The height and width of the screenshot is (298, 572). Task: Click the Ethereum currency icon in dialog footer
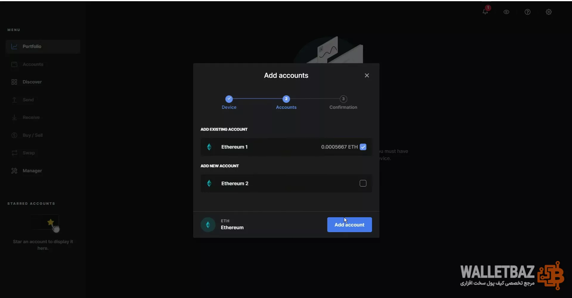pos(208,225)
